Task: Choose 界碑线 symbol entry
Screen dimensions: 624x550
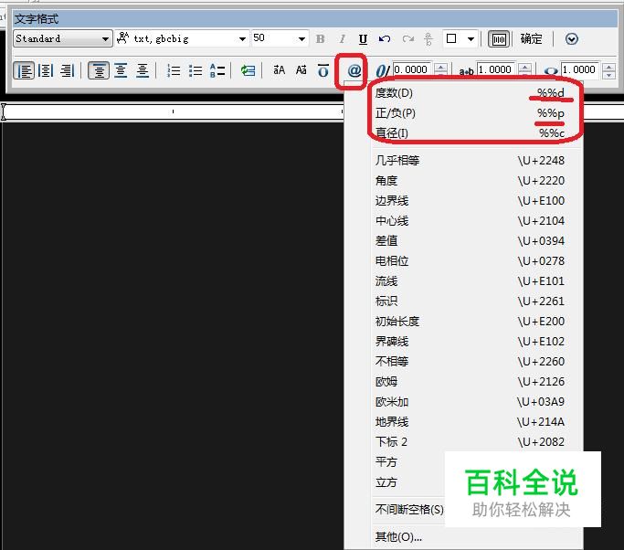Action: tap(470, 342)
